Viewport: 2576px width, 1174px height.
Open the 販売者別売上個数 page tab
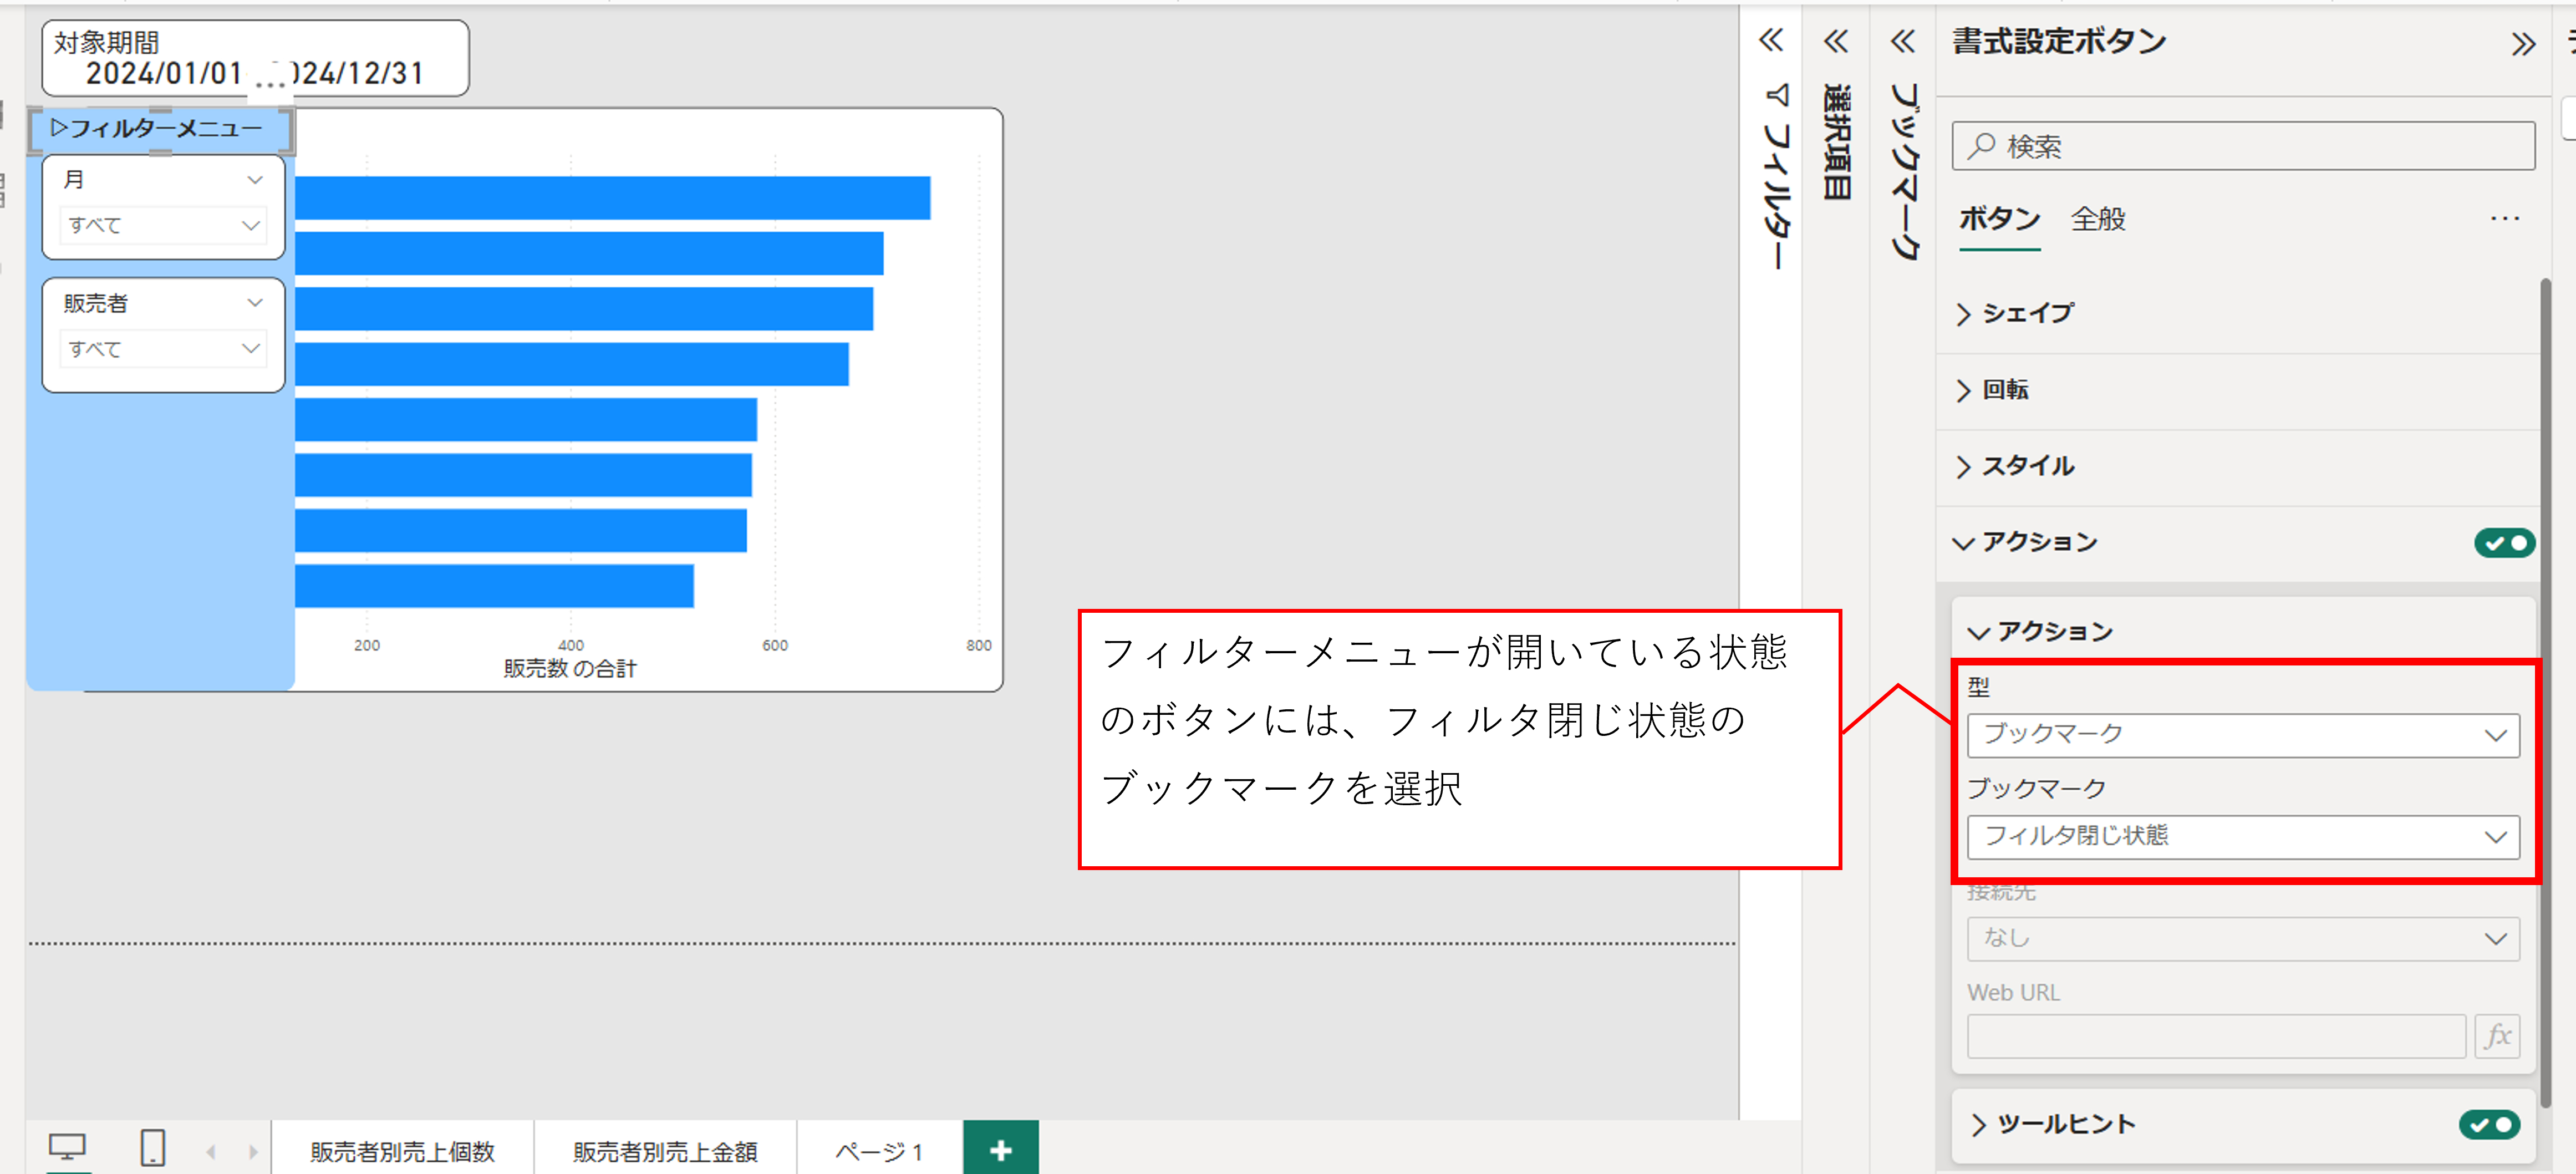tap(402, 1151)
